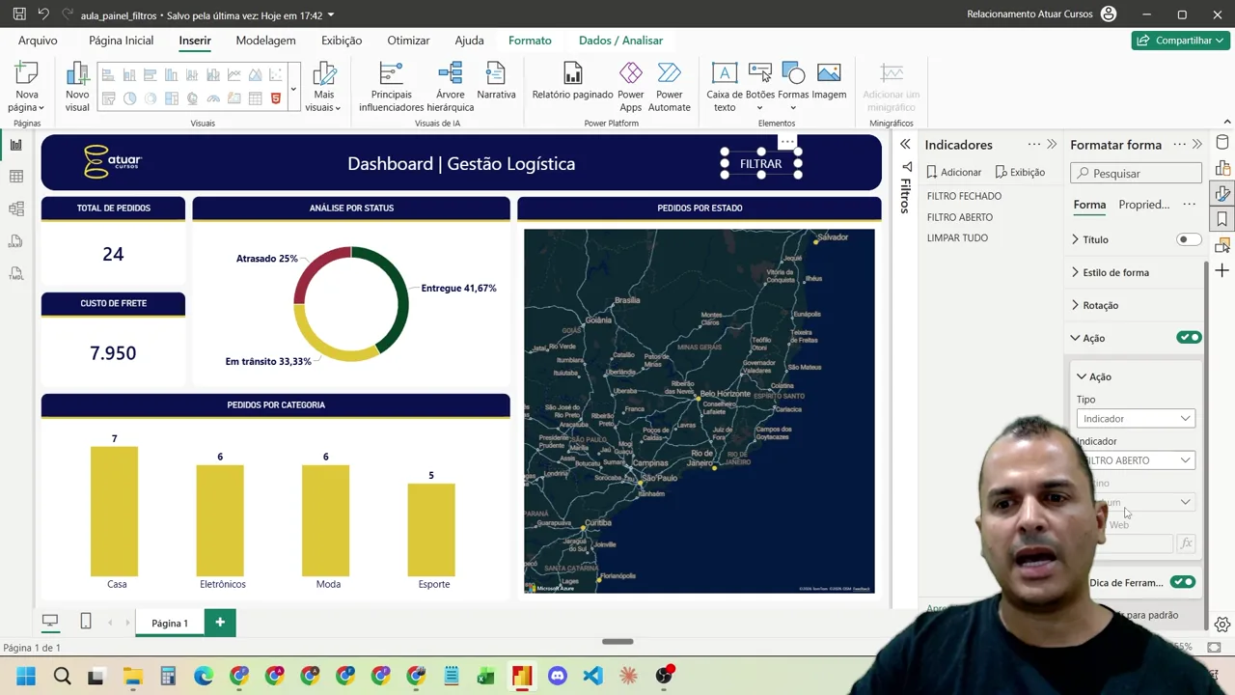Undo the last action in title bar
Image resolution: width=1235 pixels, height=695 pixels.
(x=43, y=14)
